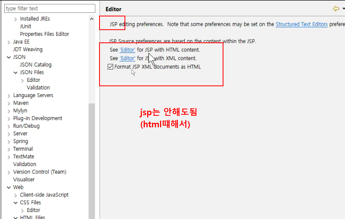Select the JSON label in tree
The height and width of the screenshot is (219, 345).
coord(19,57)
